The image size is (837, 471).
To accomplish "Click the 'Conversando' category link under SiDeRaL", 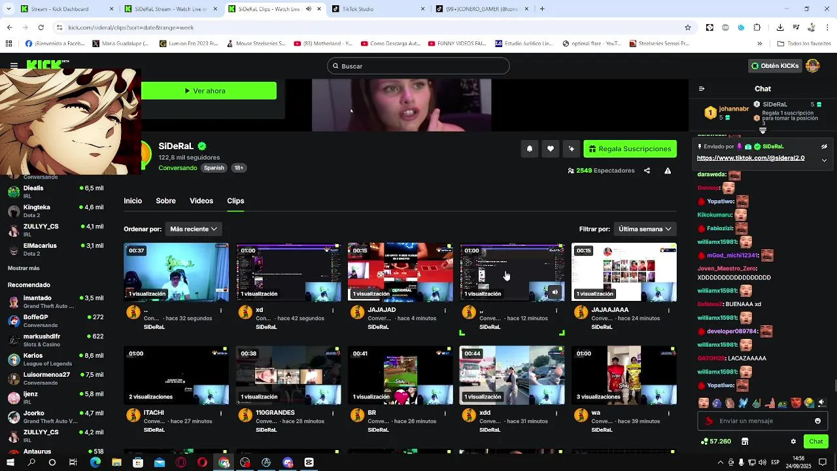I will (x=178, y=168).
